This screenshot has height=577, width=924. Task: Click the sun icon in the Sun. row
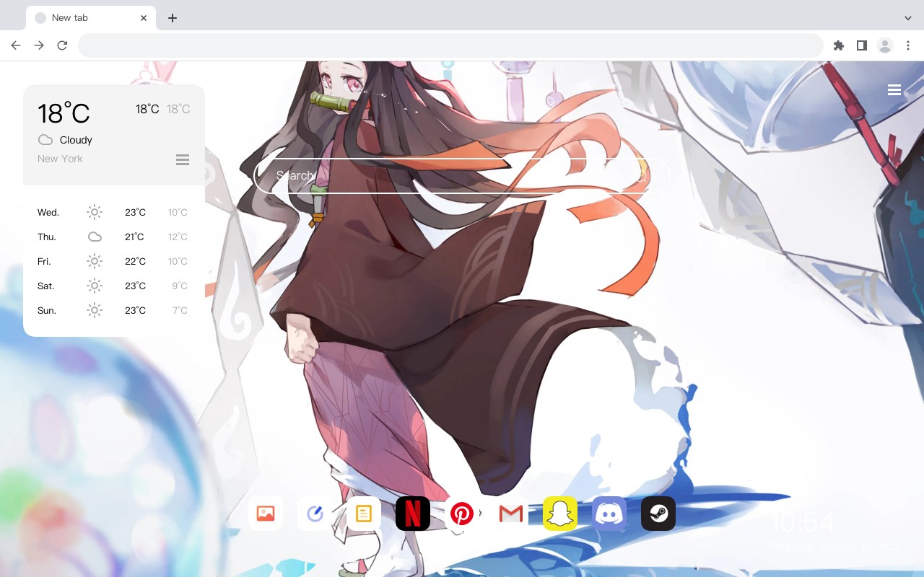click(95, 310)
